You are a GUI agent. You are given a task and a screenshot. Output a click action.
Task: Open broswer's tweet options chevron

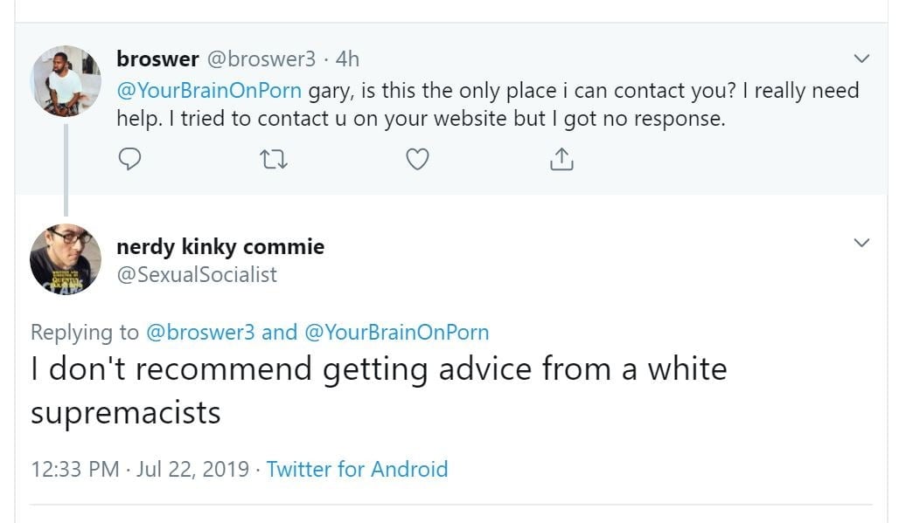click(x=861, y=59)
